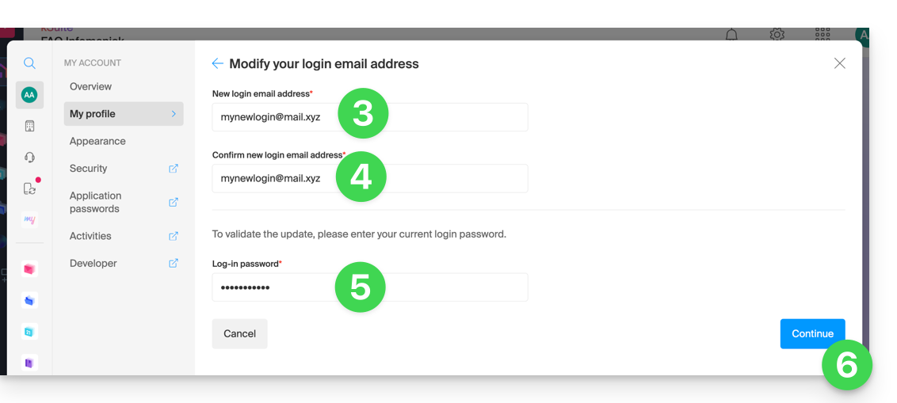Open the pink 'my' app icon
The height and width of the screenshot is (403, 897).
pyautogui.click(x=30, y=219)
